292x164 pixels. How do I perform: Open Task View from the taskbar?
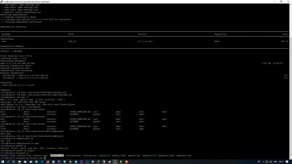pos(14,162)
